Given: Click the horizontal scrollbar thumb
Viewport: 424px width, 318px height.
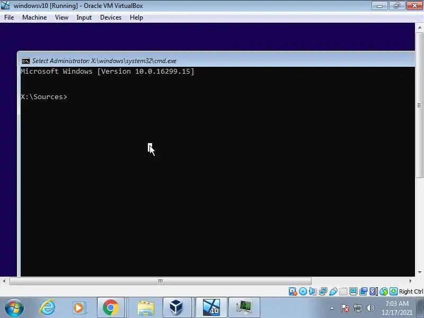Looking at the screenshot, I should click(x=161, y=281).
